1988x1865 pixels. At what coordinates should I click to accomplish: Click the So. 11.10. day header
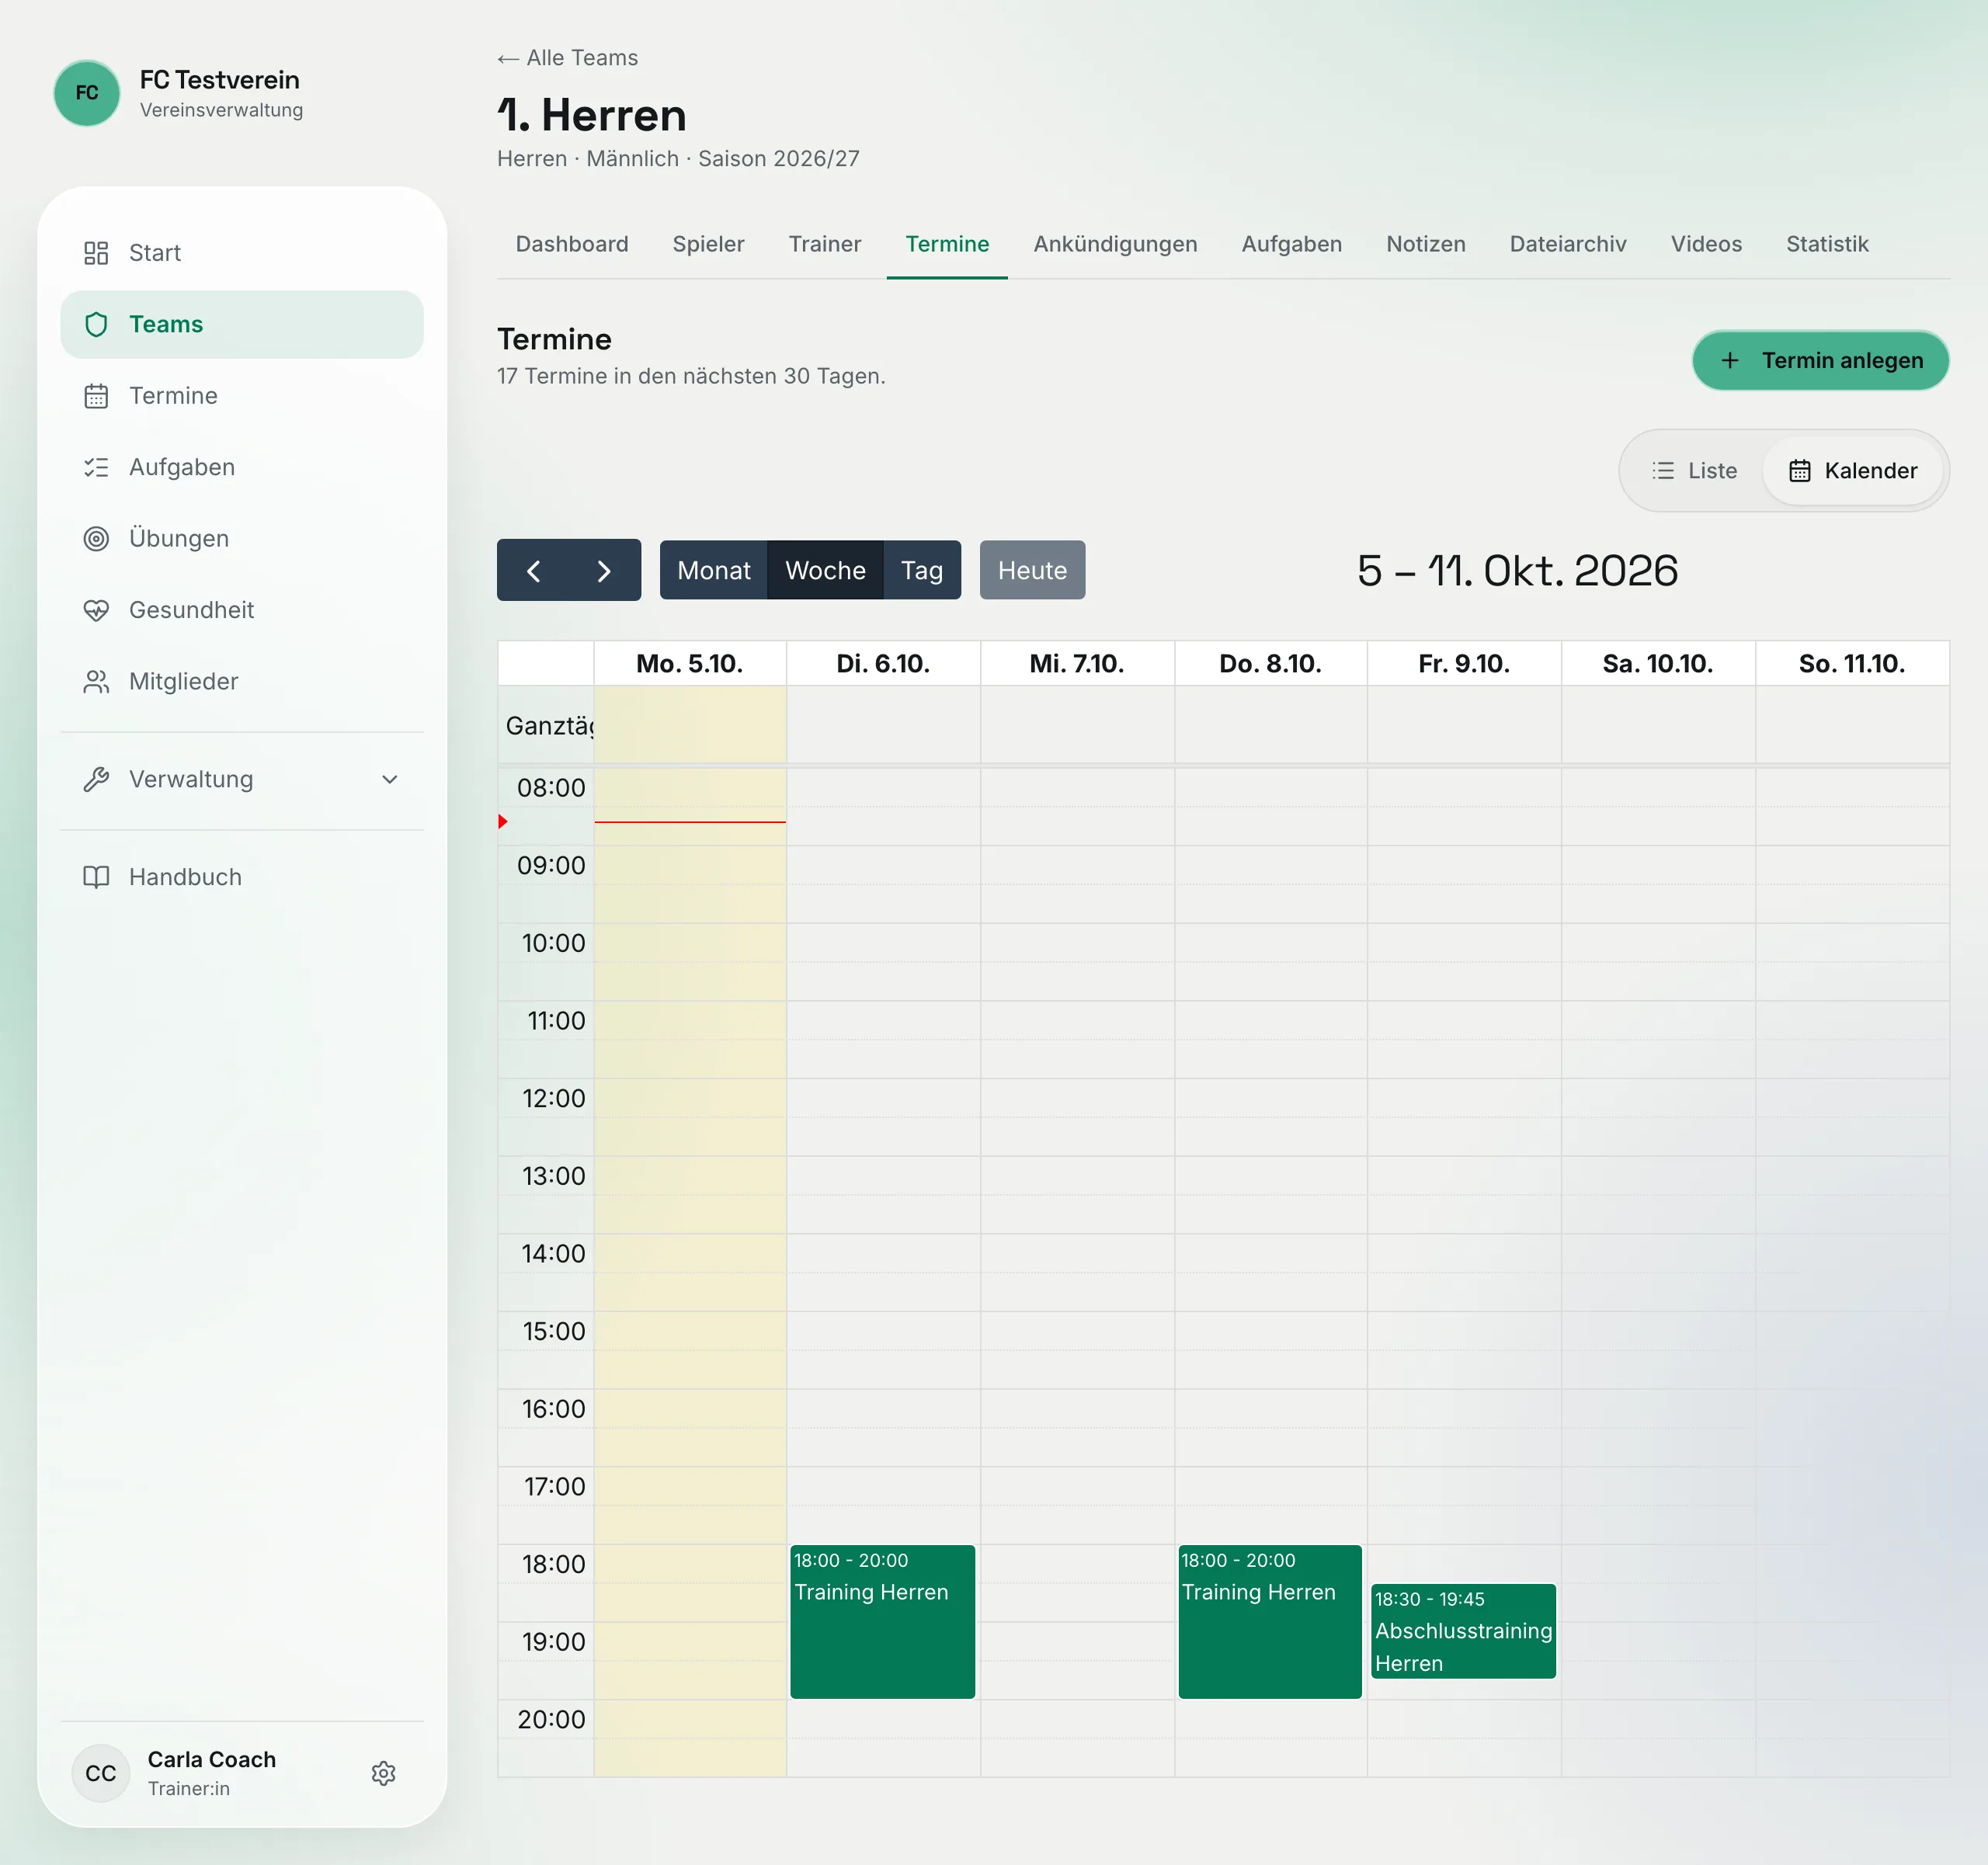click(1851, 664)
